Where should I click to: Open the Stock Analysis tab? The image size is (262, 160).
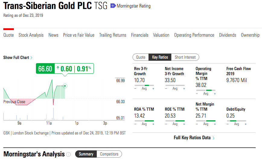pos(31,35)
